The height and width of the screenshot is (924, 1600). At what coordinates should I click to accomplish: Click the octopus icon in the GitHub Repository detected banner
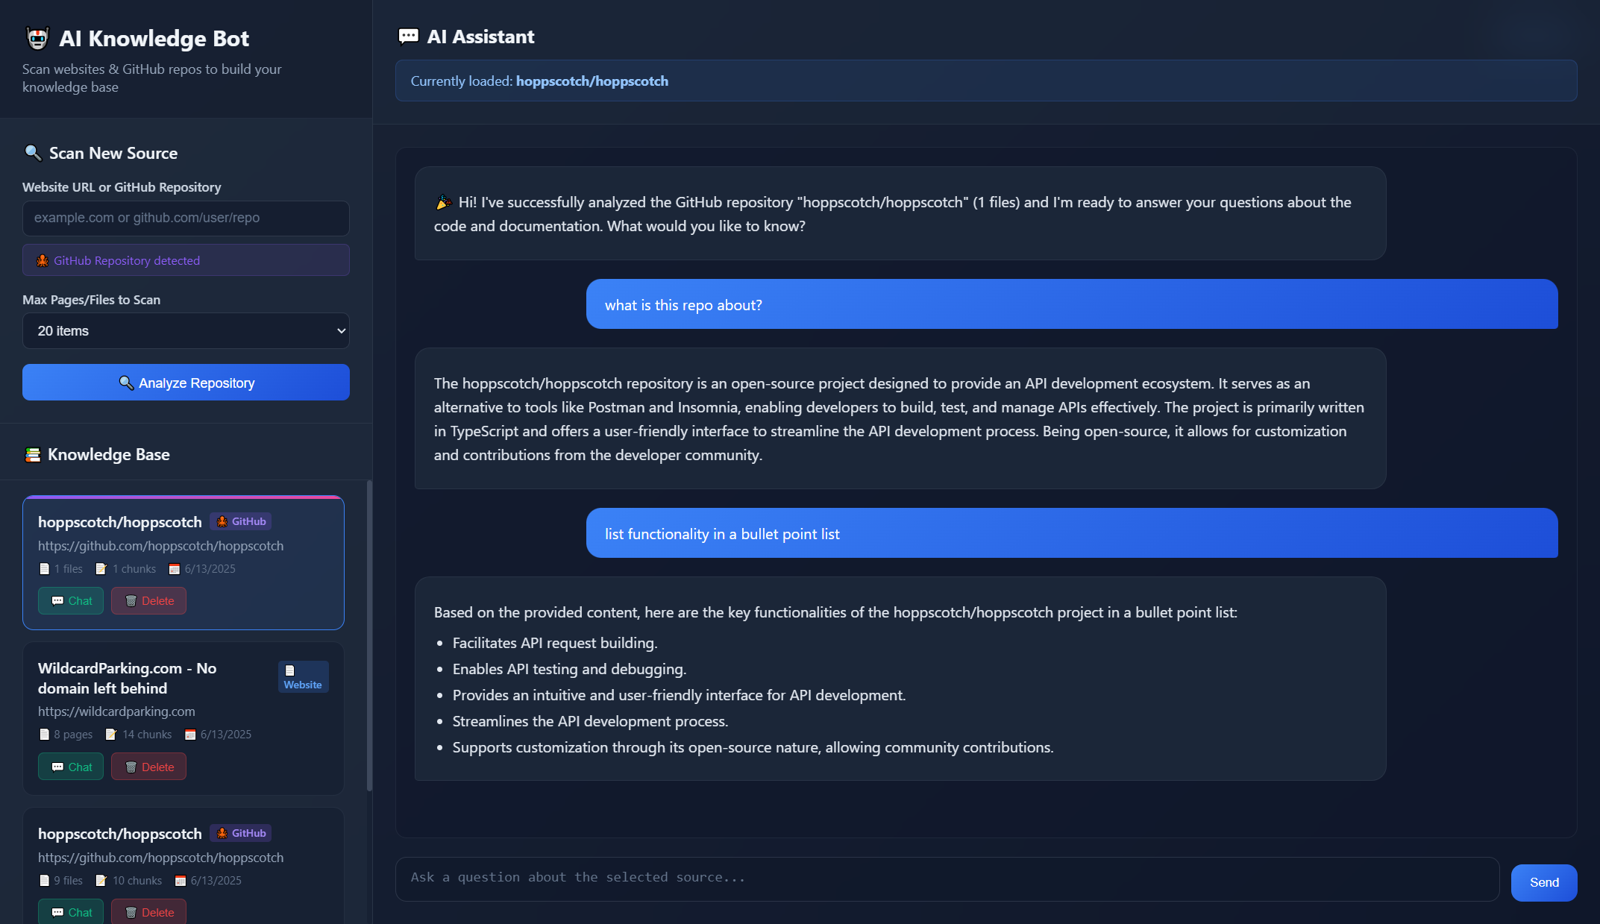pyautogui.click(x=42, y=260)
